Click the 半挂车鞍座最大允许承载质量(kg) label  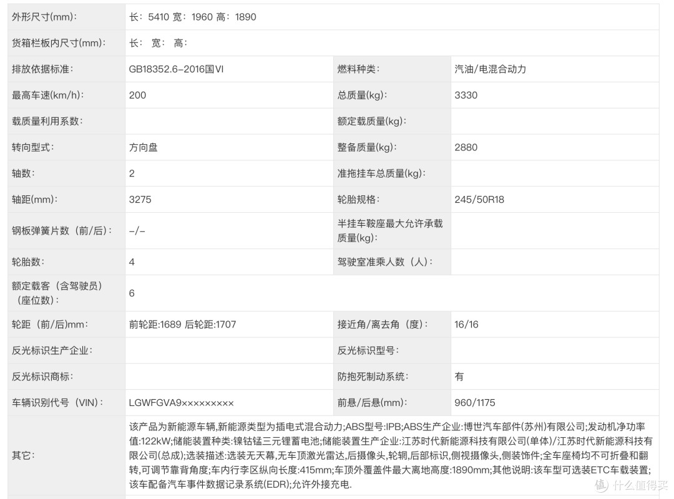point(390,231)
